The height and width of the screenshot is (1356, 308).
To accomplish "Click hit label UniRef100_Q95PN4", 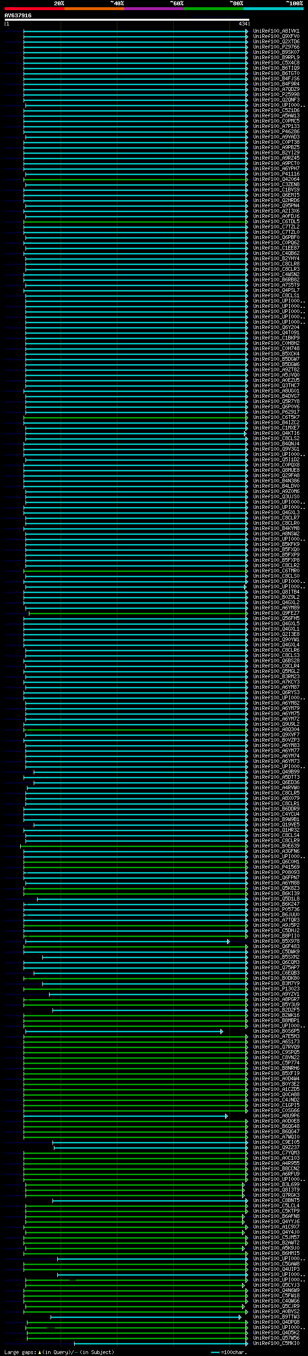I will (x=276, y=206).
